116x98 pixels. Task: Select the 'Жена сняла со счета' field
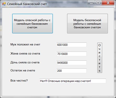click(72, 54)
